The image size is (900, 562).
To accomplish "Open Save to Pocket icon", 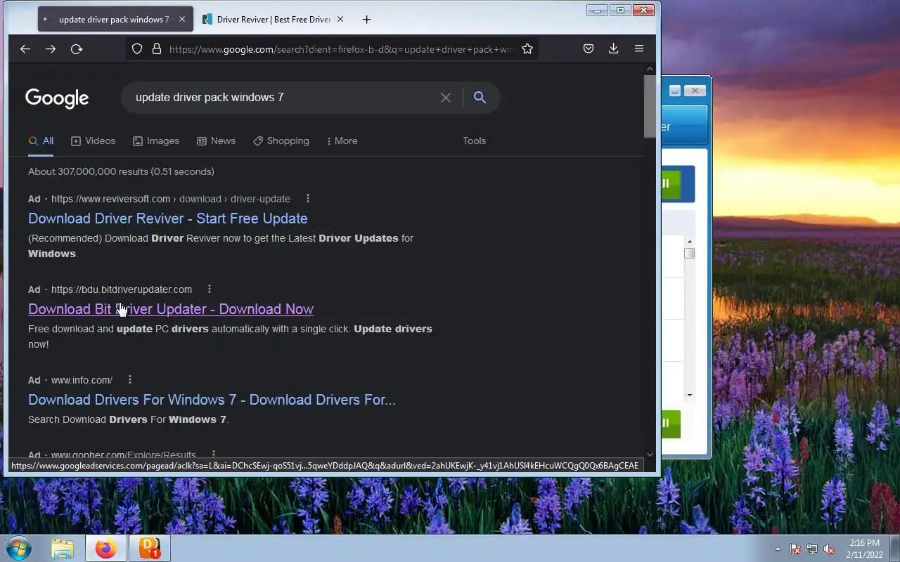I will pyautogui.click(x=589, y=48).
